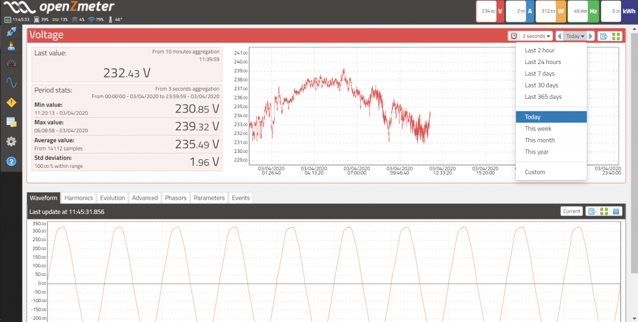Viewport: 638px width, 322px height.
Task: Select Last 24 hours from the menu
Action: (551, 62)
